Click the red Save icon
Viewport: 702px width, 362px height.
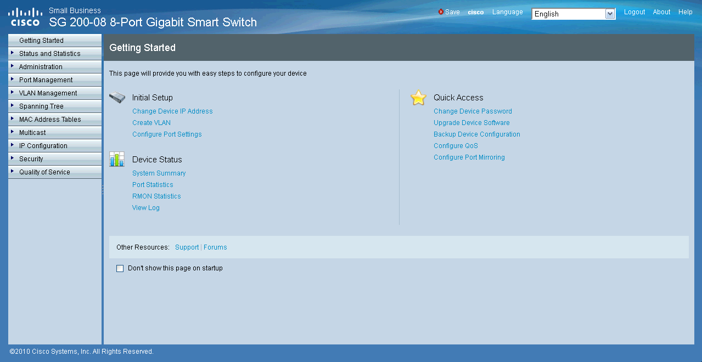tap(441, 12)
